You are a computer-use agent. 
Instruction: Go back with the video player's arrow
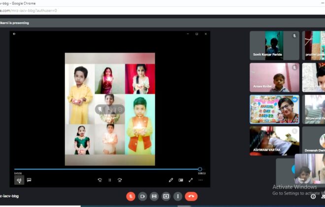click(14, 34)
